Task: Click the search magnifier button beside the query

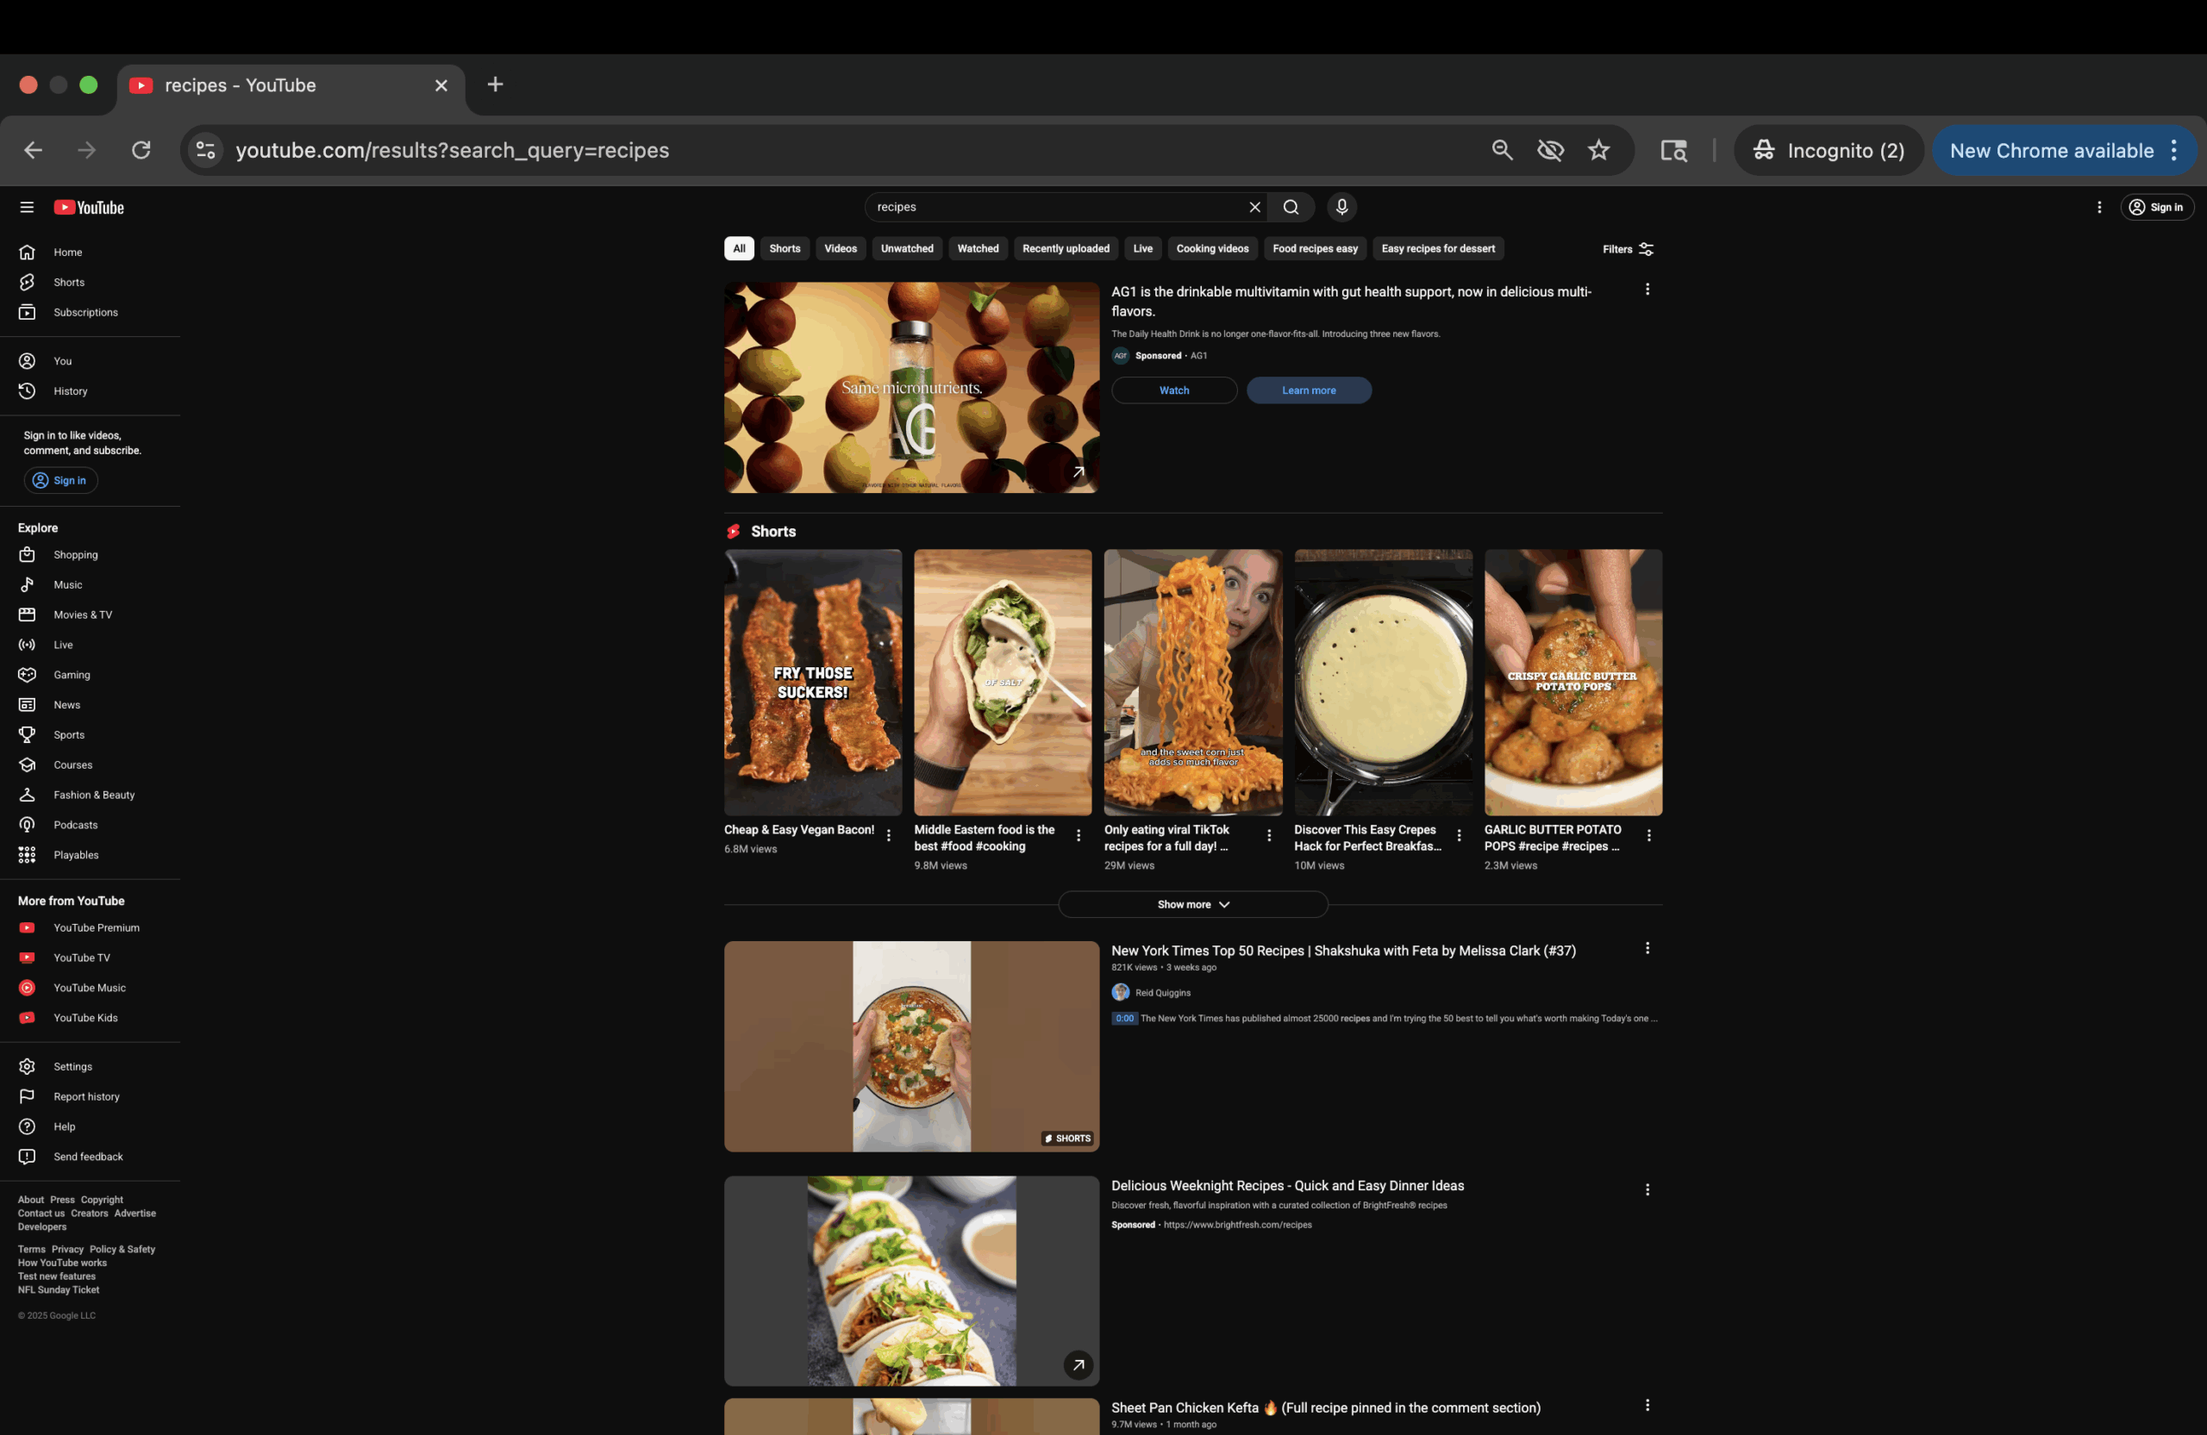Action: coord(1291,207)
